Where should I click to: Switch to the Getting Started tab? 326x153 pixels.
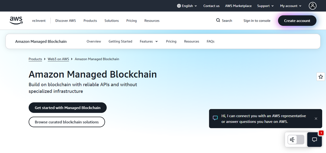120,41
